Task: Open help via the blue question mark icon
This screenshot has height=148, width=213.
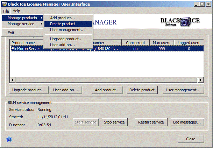Action: coord(9,139)
